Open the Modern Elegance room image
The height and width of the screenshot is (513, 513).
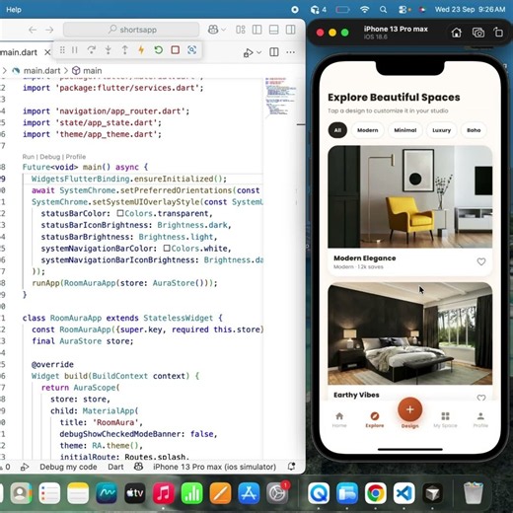pos(410,196)
